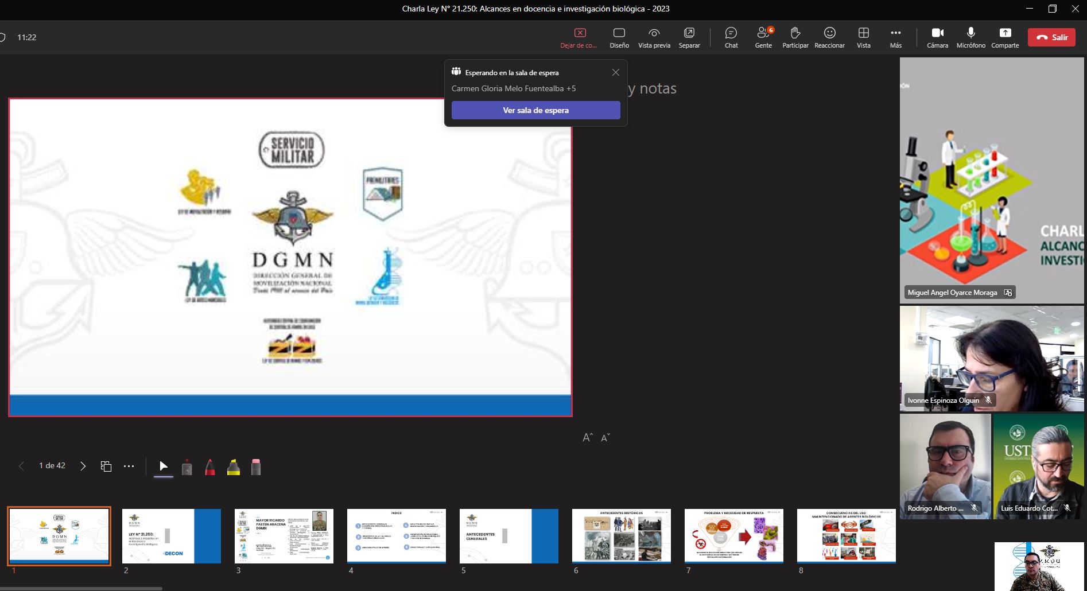
Task: Select slide thumbnail 6 Antecedentes Históricos
Action: click(x=622, y=536)
